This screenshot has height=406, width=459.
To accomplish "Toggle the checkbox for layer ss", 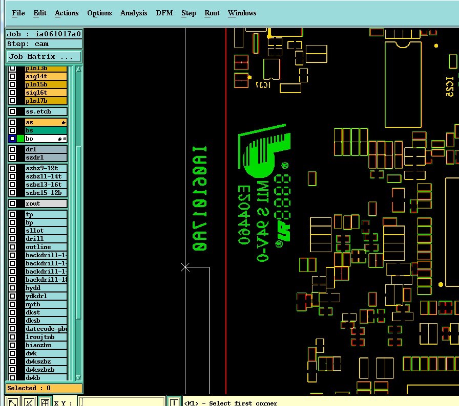I will [12, 122].
